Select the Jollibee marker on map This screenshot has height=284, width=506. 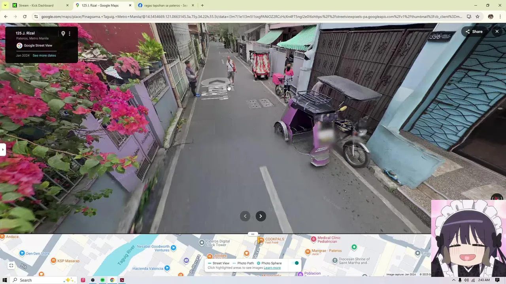coord(210,256)
